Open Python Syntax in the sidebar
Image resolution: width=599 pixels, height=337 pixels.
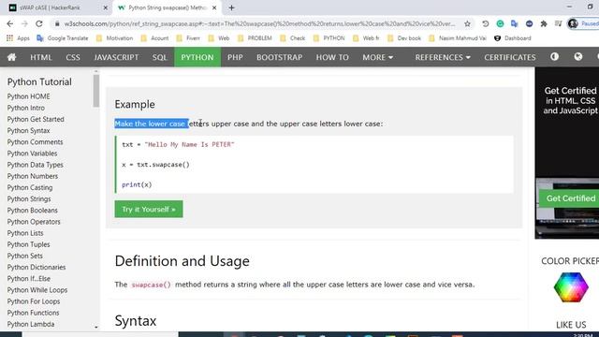point(28,131)
